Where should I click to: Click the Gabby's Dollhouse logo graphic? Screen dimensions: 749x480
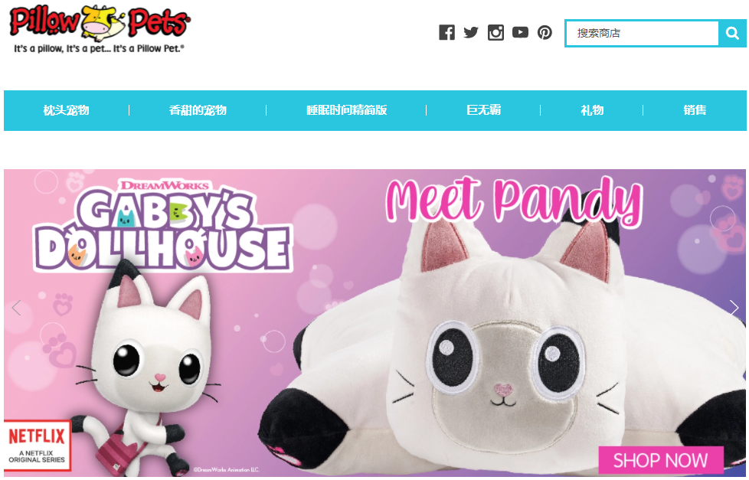pos(162,225)
